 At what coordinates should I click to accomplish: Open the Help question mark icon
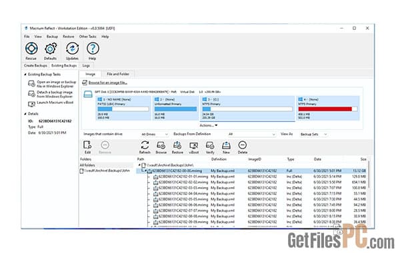pos(93,49)
